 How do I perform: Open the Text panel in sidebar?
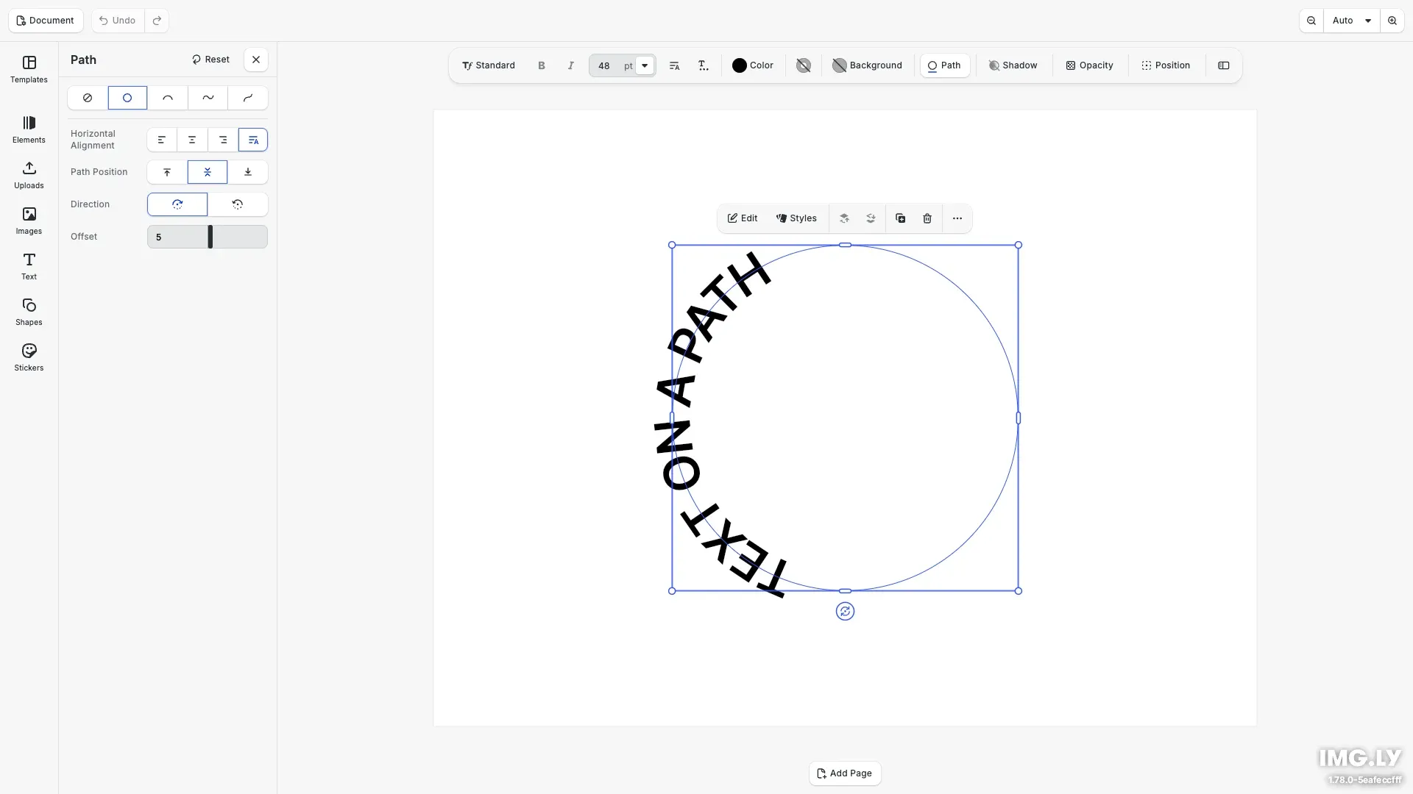coord(29,266)
